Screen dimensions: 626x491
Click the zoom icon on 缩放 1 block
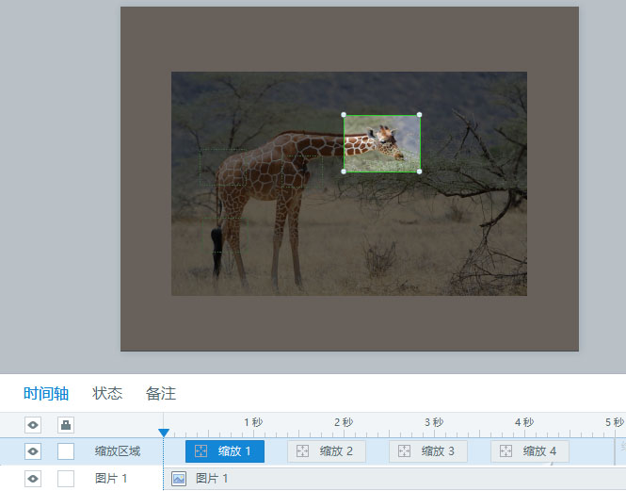click(x=201, y=451)
